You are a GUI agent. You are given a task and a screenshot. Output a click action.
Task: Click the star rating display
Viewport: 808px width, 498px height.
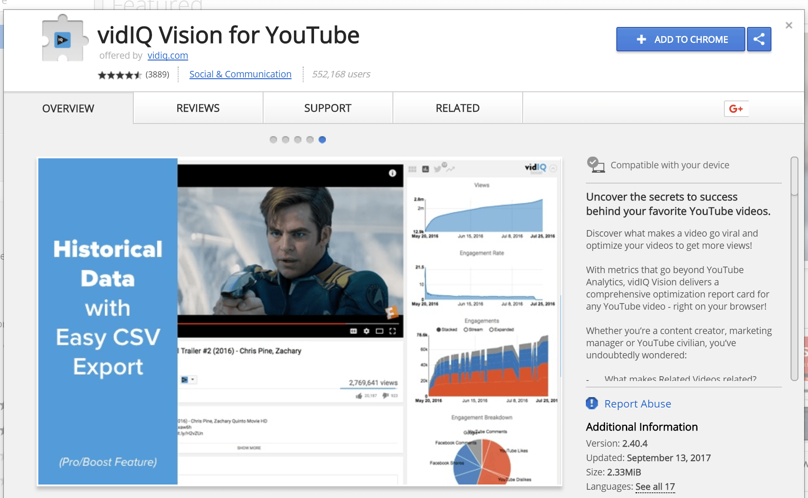(x=119, y=75)
